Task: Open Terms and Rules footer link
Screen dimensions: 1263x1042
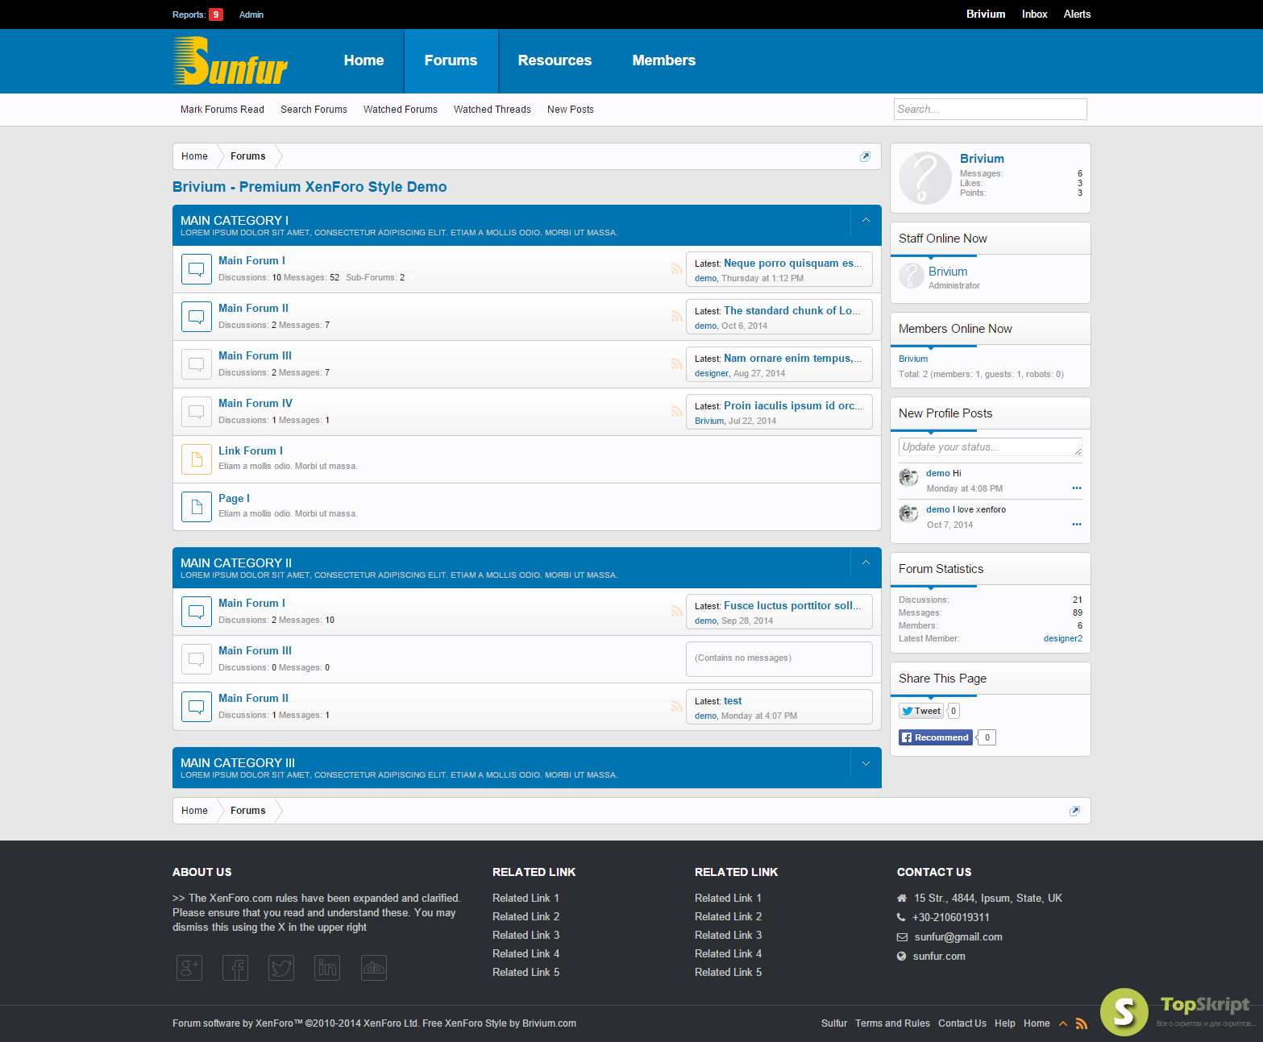Action: [892, 1023]
